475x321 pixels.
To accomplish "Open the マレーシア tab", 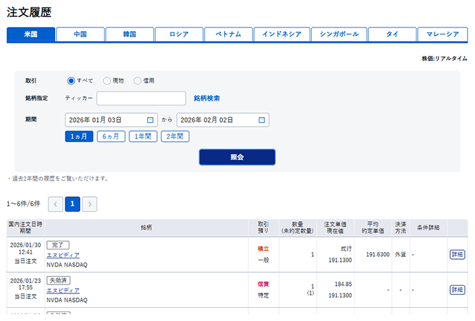I will tap(443, 34).
